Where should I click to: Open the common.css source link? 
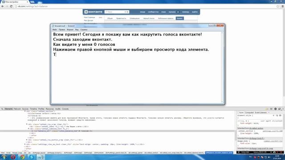(273, 141)
